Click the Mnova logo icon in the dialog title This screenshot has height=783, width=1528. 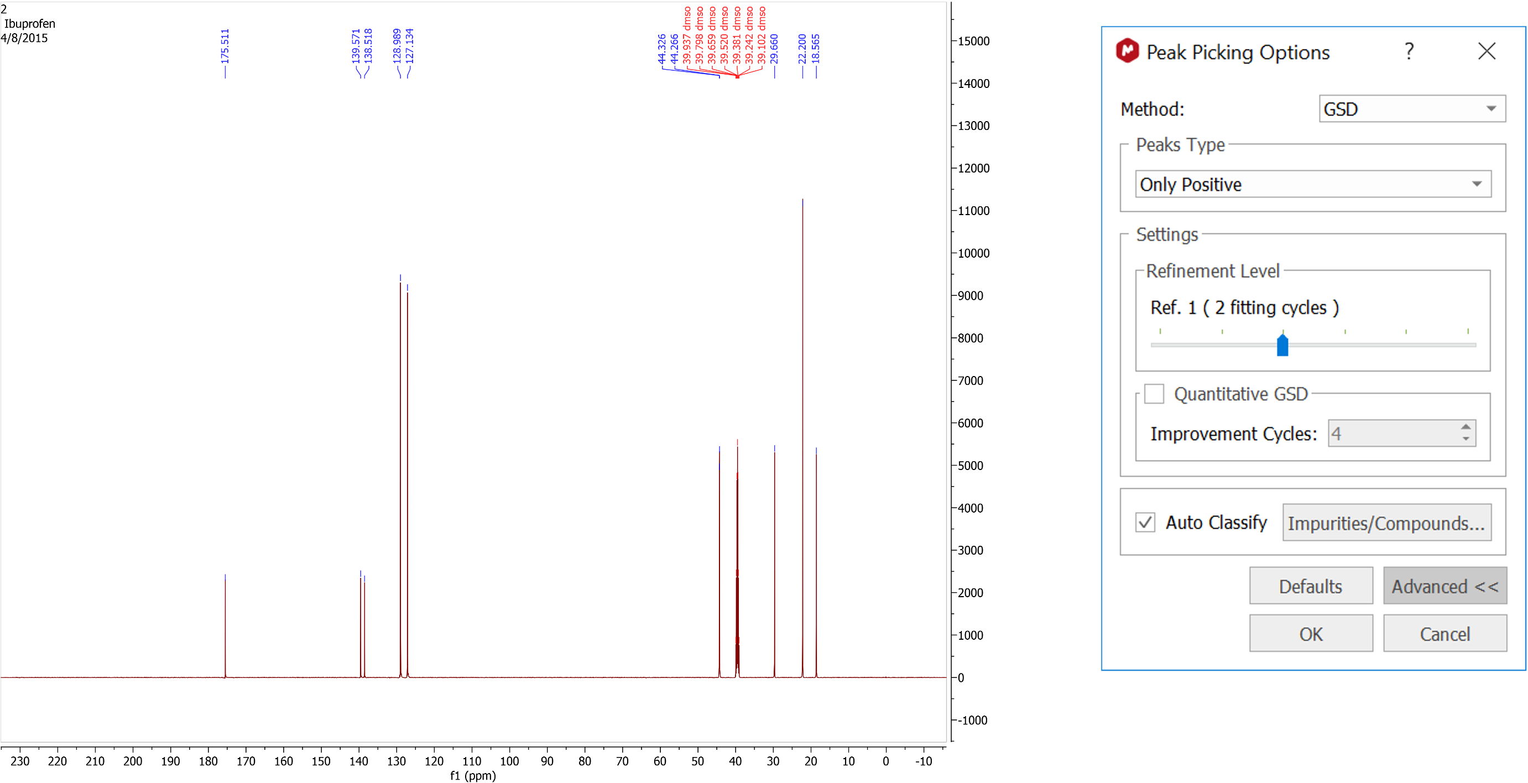point(1128,51)
